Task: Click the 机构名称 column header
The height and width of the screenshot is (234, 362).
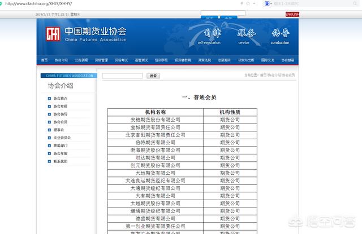Action: point(156,112)
